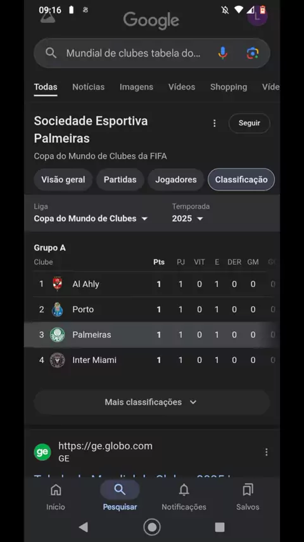Expand Mais classificações

point(151,402)
